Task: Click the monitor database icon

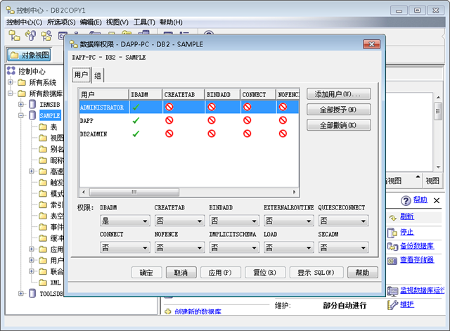Action: (392, 291)
